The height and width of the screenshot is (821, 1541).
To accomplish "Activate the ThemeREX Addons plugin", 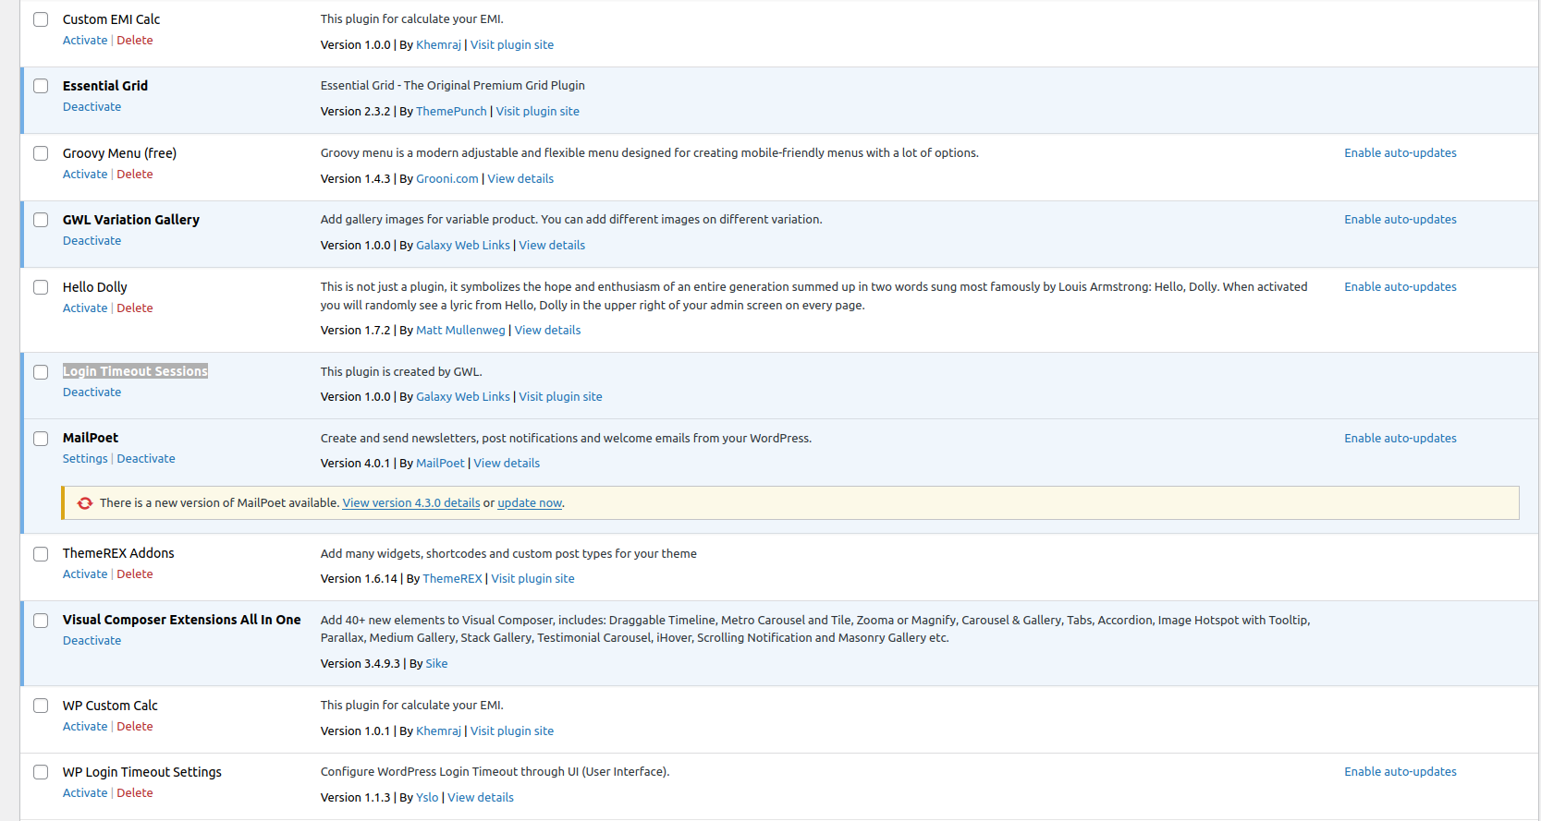I will (x=85, y=574).
